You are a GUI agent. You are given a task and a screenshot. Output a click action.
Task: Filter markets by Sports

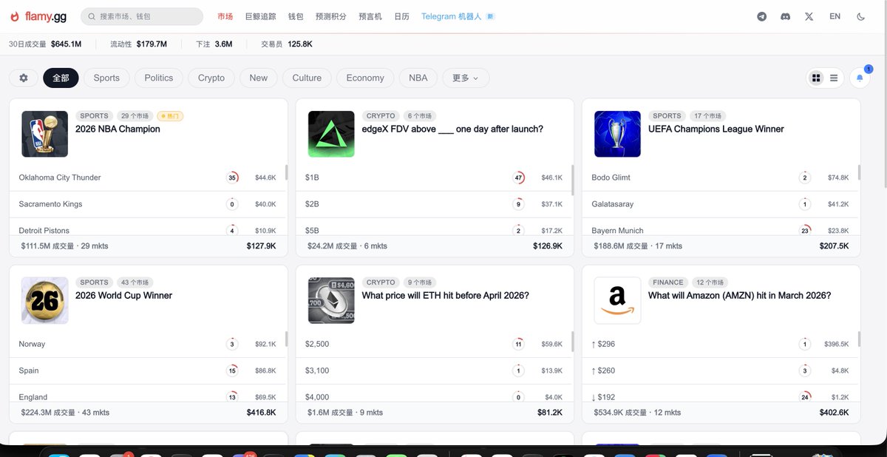(x=106, y=78)
